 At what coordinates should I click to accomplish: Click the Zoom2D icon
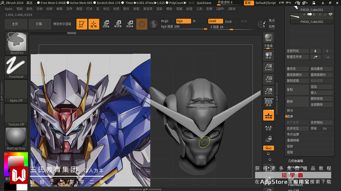(x=268, y=68)
